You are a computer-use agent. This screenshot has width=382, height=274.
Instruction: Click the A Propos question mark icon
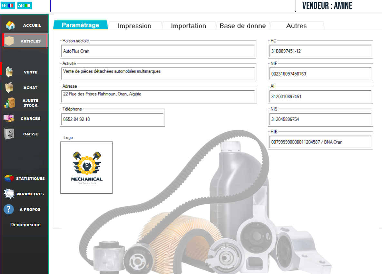9,209
